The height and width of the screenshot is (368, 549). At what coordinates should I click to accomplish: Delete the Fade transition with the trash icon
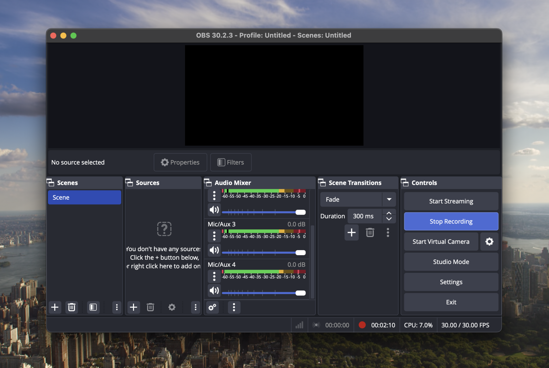pyautogui.click(x=370, y=232)
